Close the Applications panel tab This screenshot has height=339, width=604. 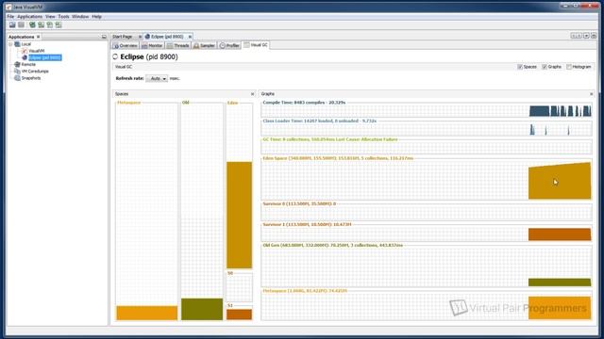click(x=38, y=37)
